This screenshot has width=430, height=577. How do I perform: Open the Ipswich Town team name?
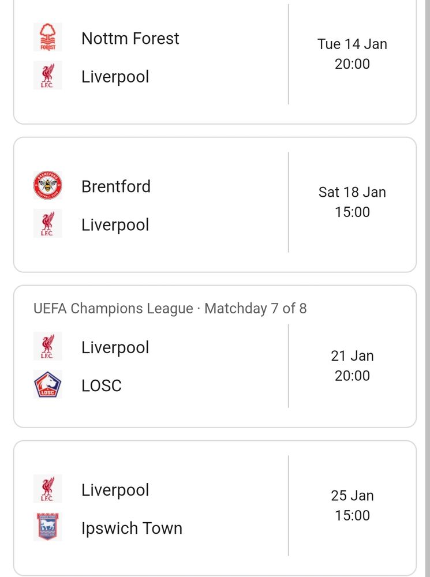tap(132, 528)
